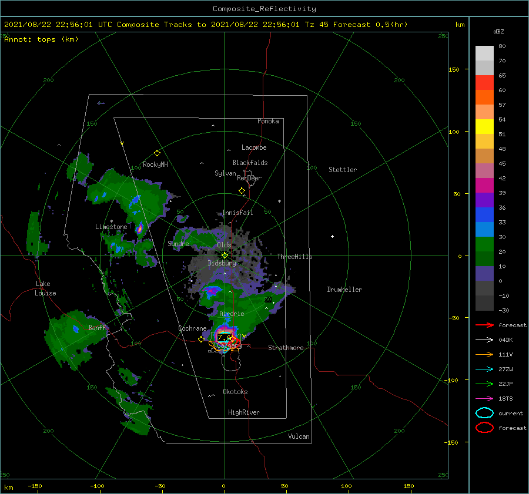Click the purple swatch between 39 and 36
Screen dimensions: 529x494
pos(484,200)
